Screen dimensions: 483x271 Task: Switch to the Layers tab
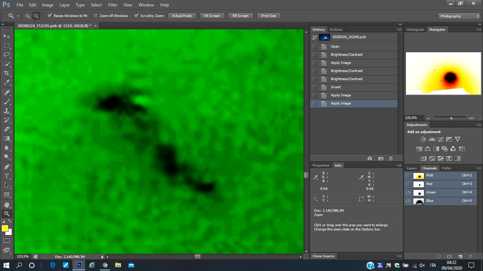point(412,168)
